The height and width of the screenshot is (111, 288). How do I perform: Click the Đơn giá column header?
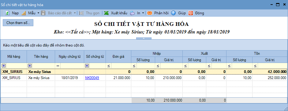click(118, 57)
